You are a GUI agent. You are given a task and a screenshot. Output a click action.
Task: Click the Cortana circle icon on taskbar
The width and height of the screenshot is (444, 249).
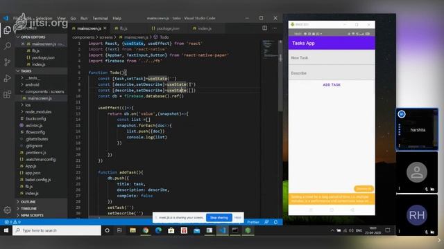click(x=107, y=230)
